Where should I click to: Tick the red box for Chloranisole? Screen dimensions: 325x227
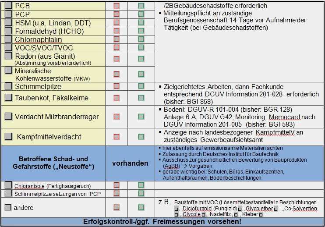[117, 185]
